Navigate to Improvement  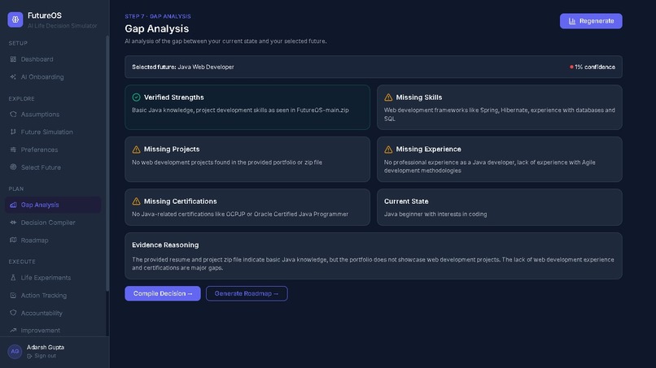point(53,330)
